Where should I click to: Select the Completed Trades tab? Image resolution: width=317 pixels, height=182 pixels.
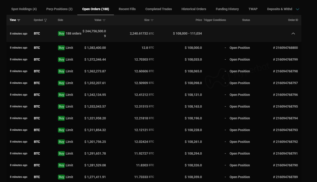pos(158,9)
